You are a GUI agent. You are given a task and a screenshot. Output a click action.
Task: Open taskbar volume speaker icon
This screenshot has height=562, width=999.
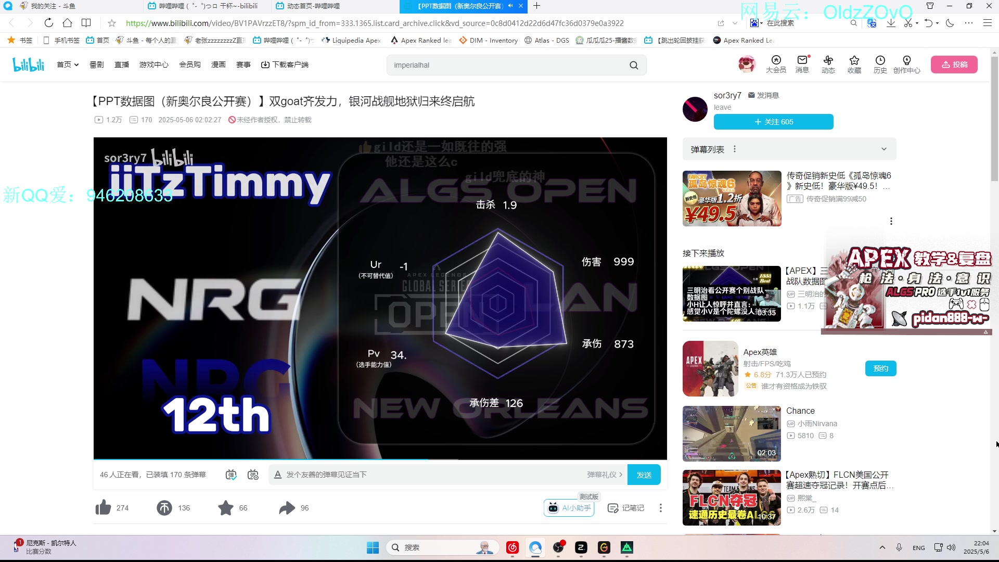[x=951, y=547]
